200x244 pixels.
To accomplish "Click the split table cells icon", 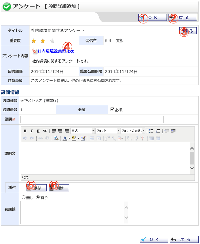I will tap(151, 138).
